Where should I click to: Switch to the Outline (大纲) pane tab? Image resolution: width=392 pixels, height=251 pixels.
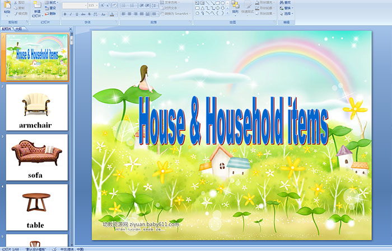[x=18, y=29]
